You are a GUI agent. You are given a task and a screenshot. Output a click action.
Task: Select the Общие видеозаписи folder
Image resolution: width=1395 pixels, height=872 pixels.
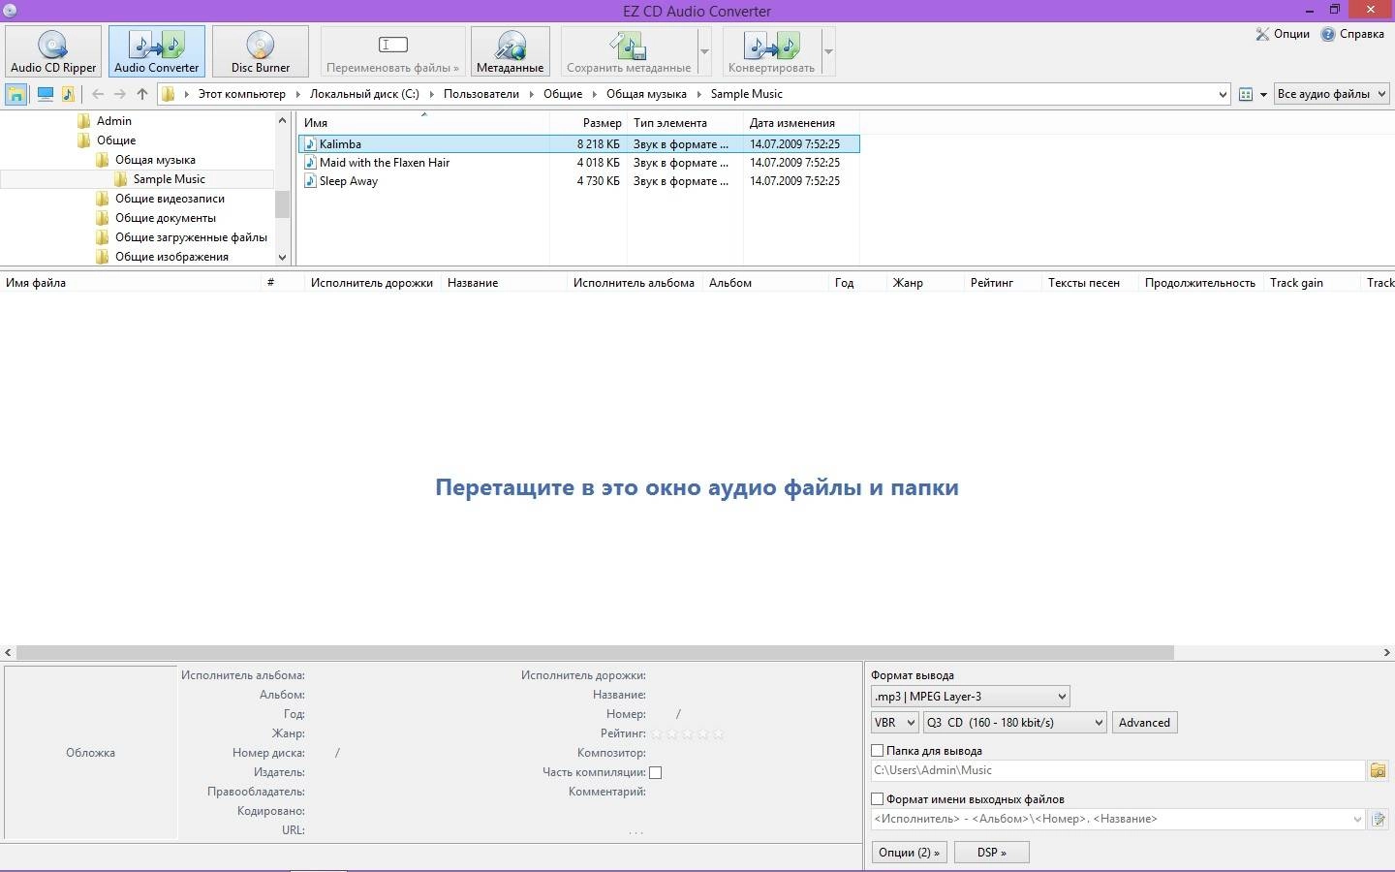170,199
